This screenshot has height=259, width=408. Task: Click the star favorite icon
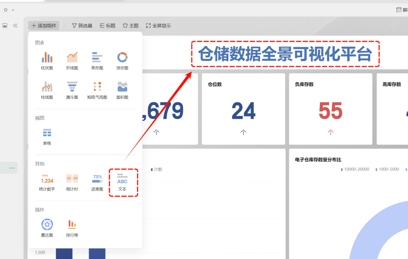(x=6, y=10)
